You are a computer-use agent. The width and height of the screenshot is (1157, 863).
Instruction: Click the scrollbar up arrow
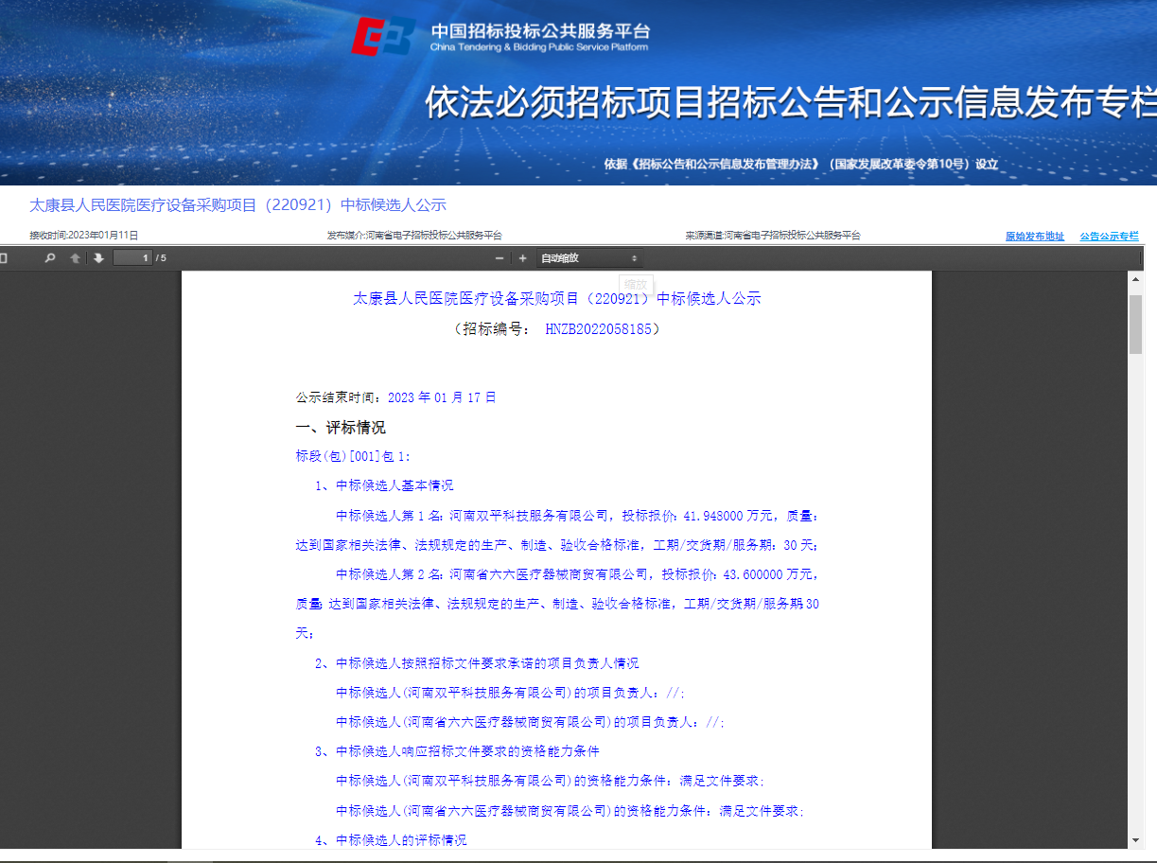(x=1136, y=280)
